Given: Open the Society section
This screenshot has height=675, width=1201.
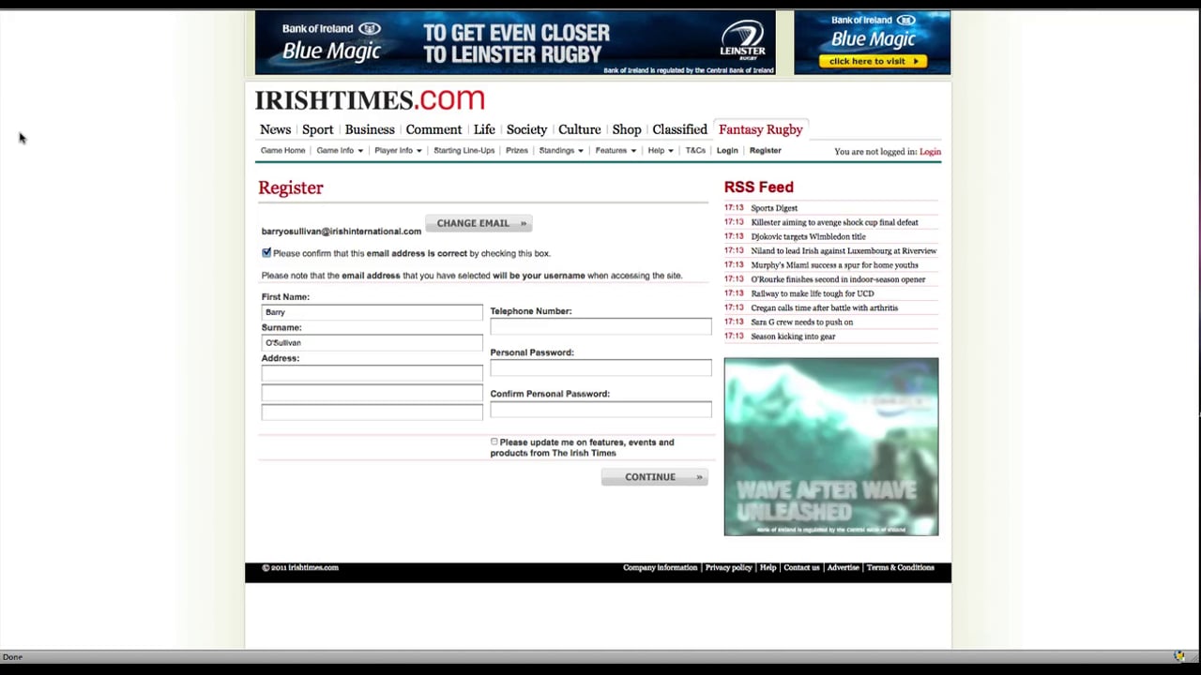Looking at the screenshot, I should pos(526,129).
